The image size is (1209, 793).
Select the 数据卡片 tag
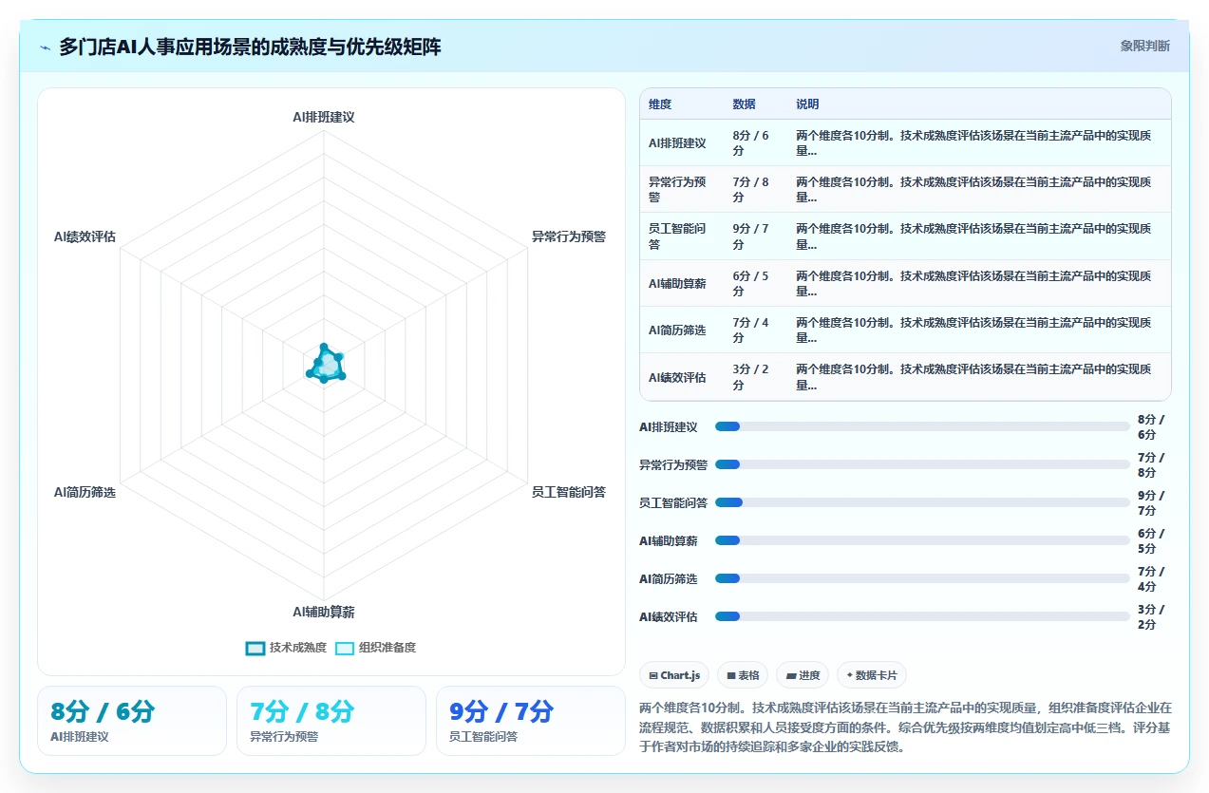[x=872, y=675]
